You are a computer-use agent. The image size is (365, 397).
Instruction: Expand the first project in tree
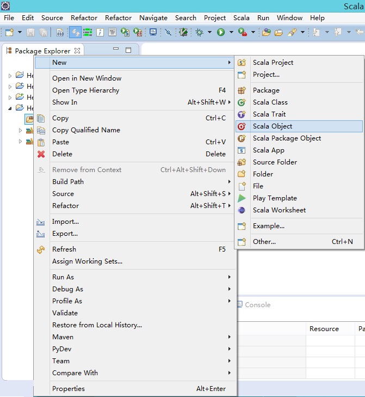pyautogui.click(x=10, y=76)
